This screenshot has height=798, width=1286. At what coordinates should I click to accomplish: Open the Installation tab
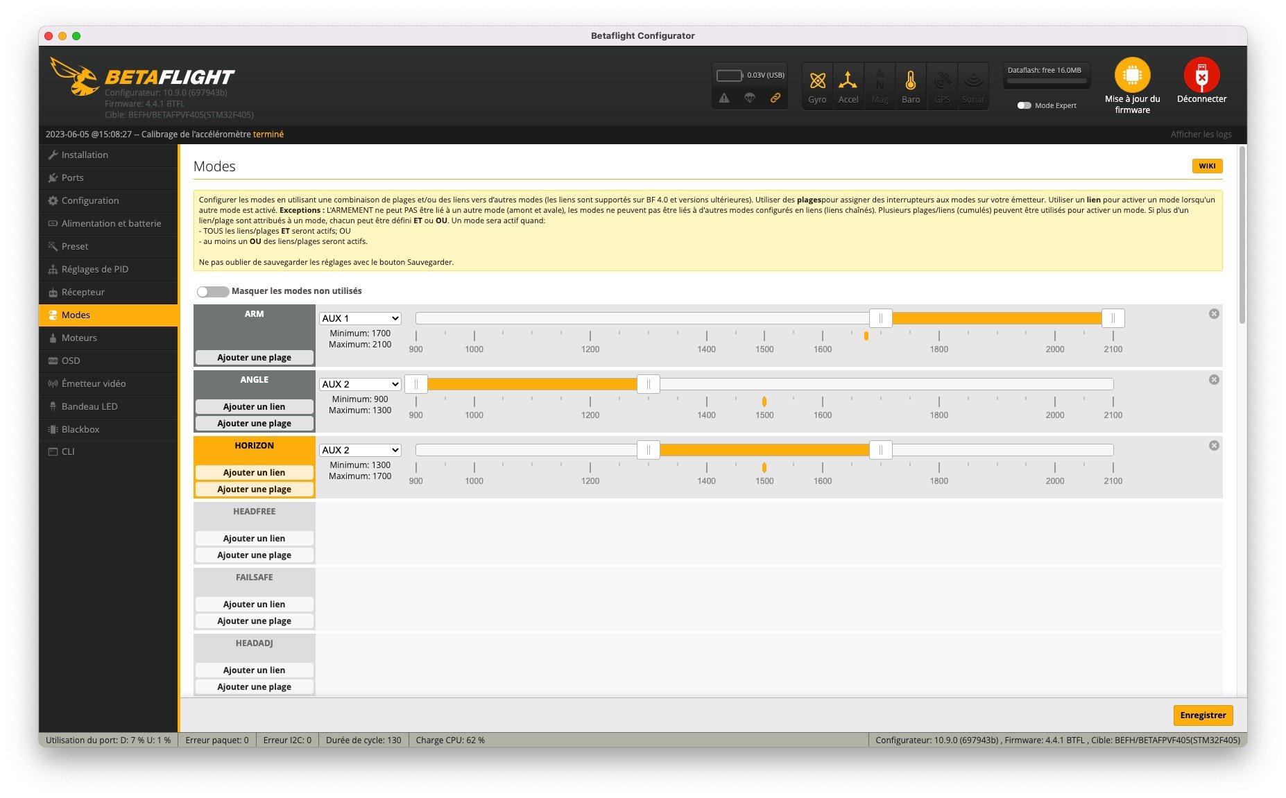pos(109,155)
